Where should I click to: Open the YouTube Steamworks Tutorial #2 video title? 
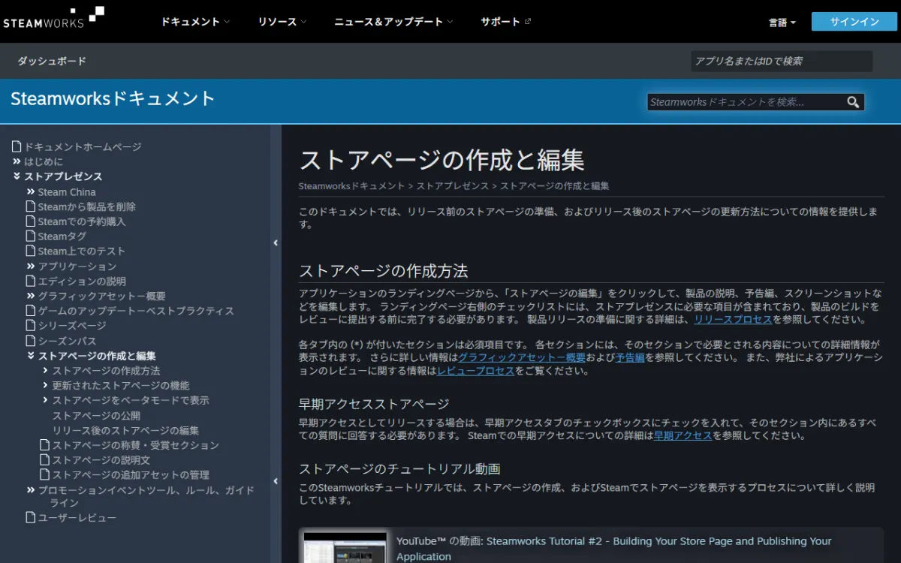(614, 549)
